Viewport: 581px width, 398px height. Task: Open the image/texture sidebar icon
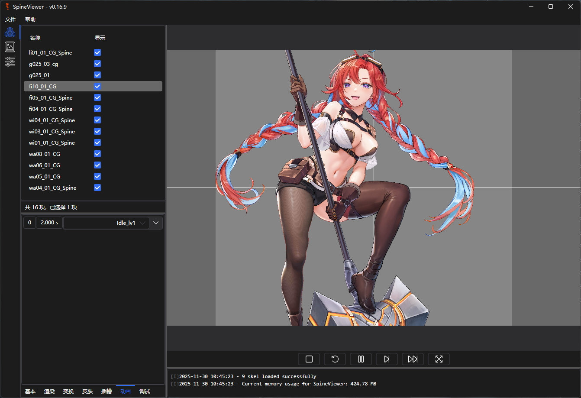click(x=10, y=47)
